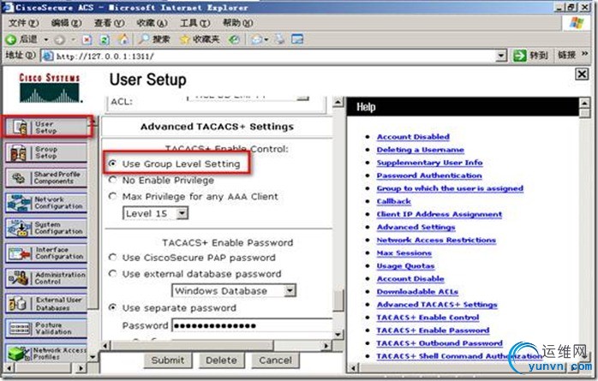The image size is (598, 381).
Task: Open Shared Profile Components section
Action: (46, 177)
